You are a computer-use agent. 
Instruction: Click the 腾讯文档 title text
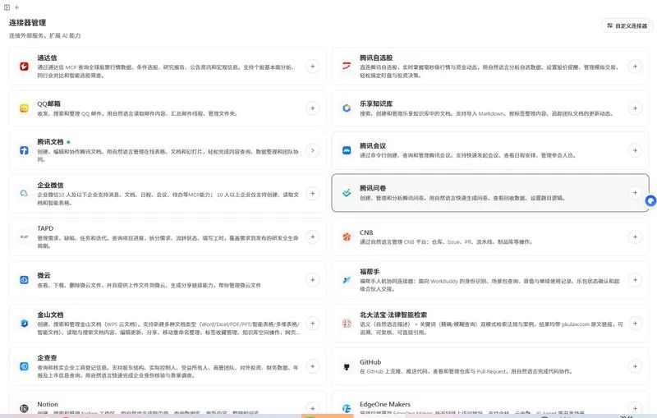tap(50, 141)
